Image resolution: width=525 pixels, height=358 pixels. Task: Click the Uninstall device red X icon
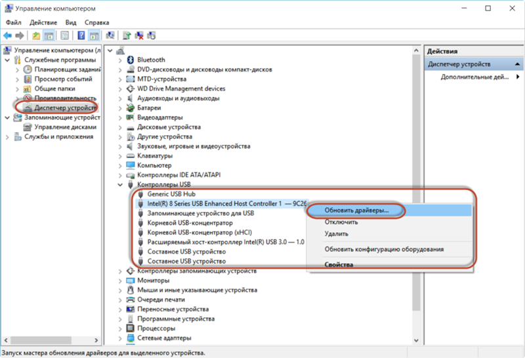click(x=139, y=35)
